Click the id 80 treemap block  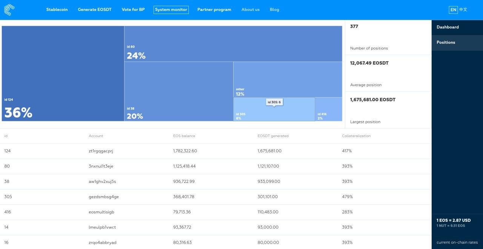coord(233,44)
